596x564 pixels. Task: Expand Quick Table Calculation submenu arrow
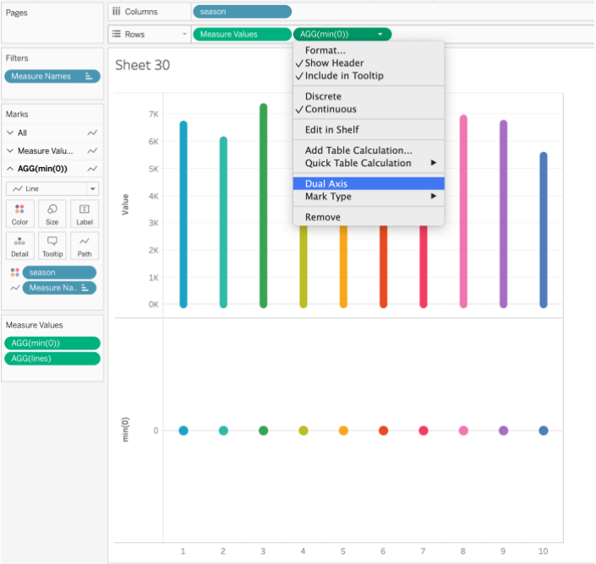[x=434, y=163]
